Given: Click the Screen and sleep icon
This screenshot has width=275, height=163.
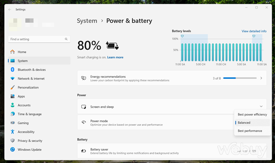Looking at the screenshot, I should click(84, 107).
